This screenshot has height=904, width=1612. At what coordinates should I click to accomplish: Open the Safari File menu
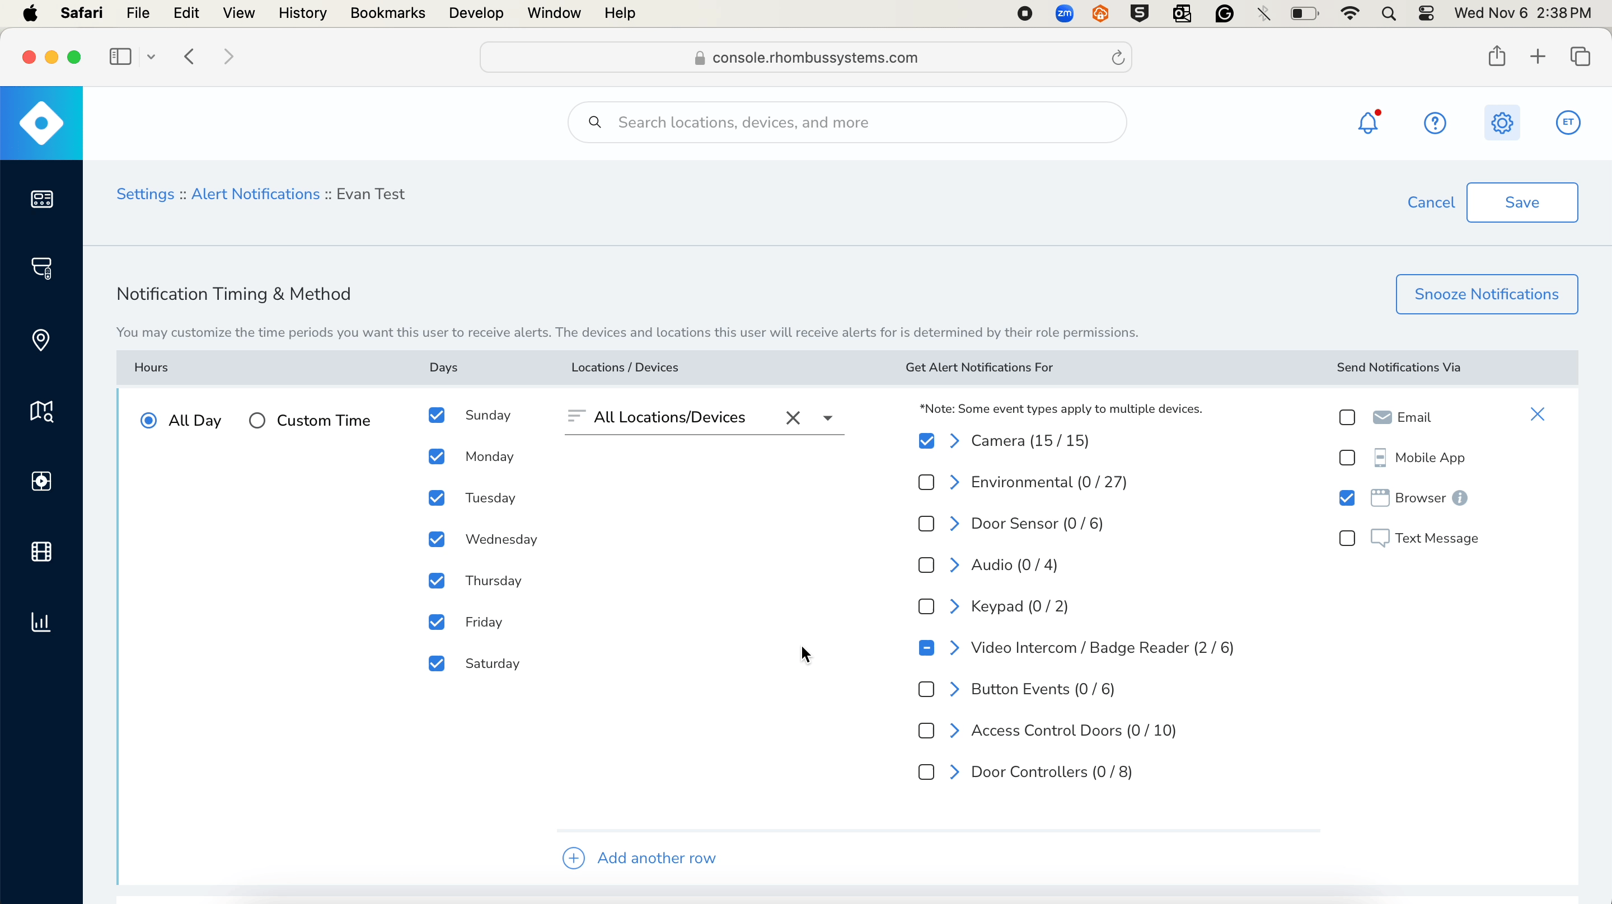coord(138,13)
